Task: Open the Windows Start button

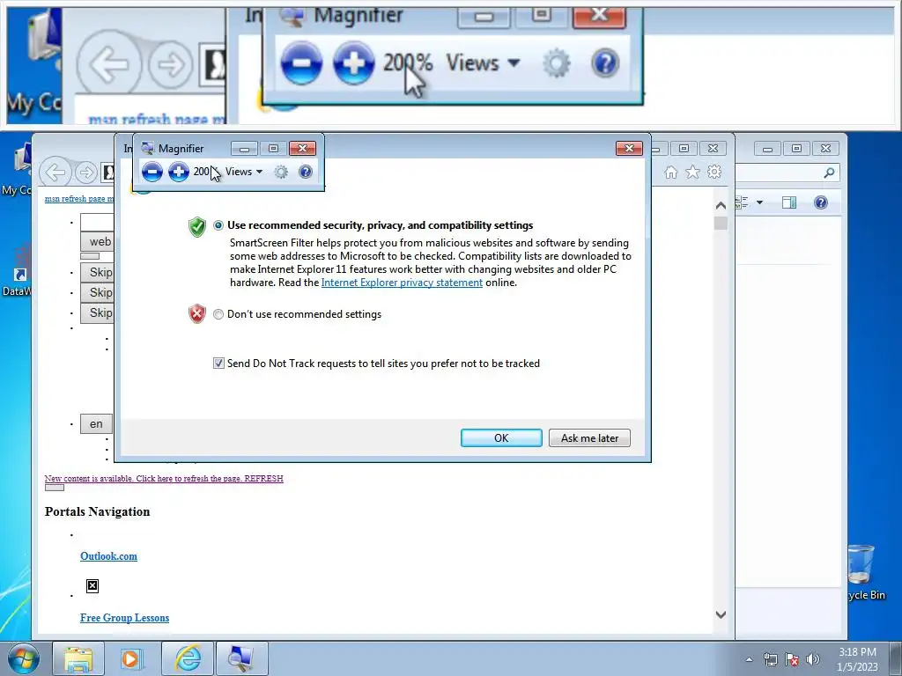Action: [x=24, y=658]
